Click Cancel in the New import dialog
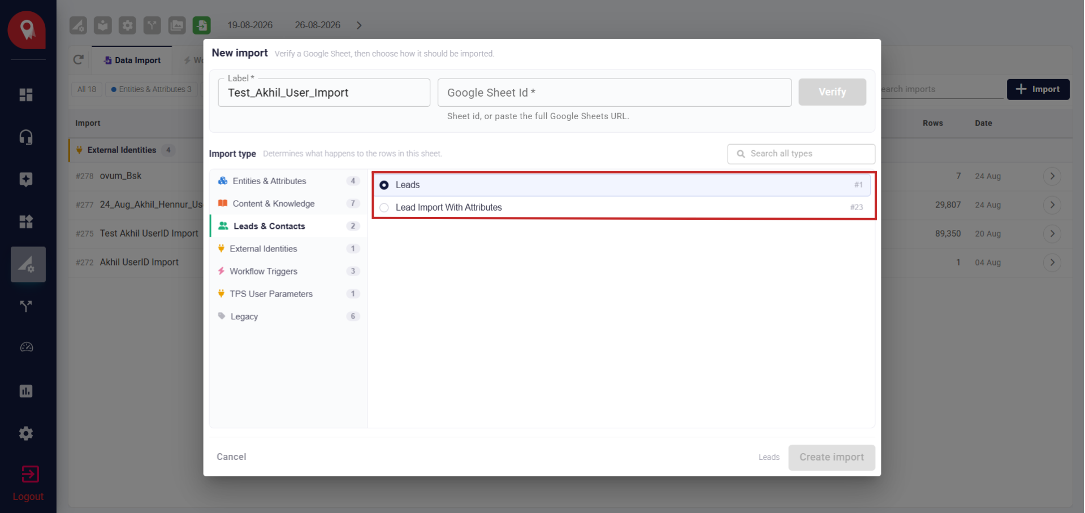The height and width of the screenshot is (513, 1085). tap(231, 457)
